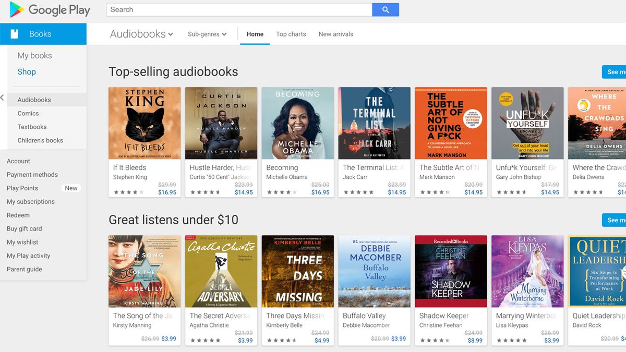Click the star rating under Becoming
This screenshot has height=352, width=626.
pos(282,192)
